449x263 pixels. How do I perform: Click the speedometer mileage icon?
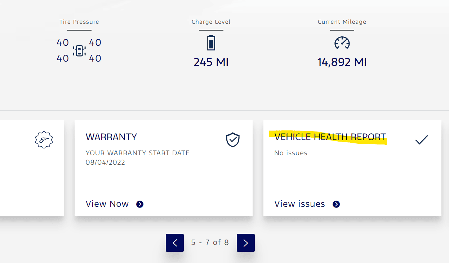pos(342,43)
